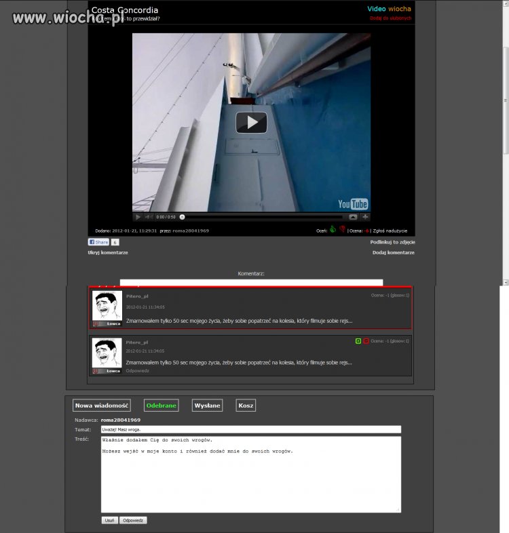
Task: Downvote the comment with the red minus icon
Action: point(366,341)
